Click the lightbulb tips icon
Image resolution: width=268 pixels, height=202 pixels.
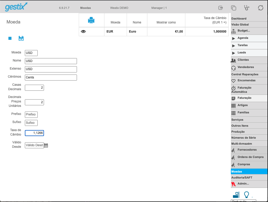pos(246,195)
